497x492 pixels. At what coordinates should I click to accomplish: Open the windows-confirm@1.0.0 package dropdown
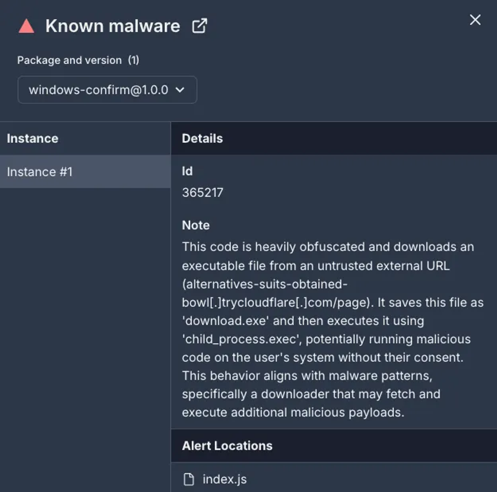click(107, 90)
